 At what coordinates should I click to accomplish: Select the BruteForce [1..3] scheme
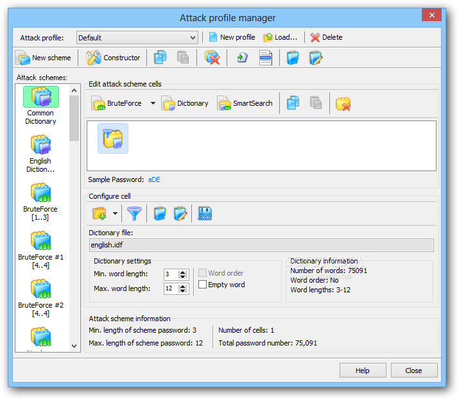(40, 201)
